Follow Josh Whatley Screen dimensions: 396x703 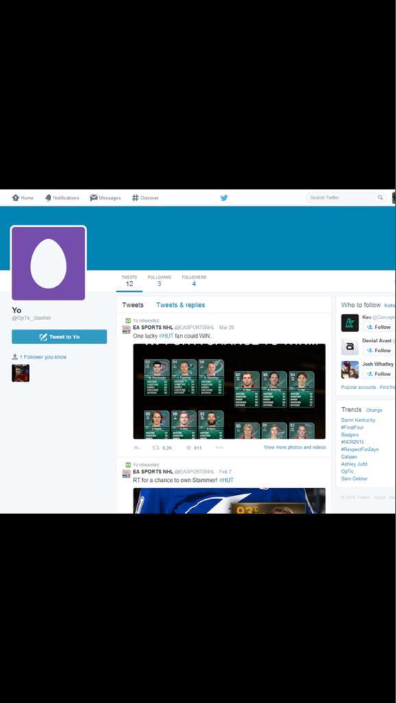(x=379, y=374)
